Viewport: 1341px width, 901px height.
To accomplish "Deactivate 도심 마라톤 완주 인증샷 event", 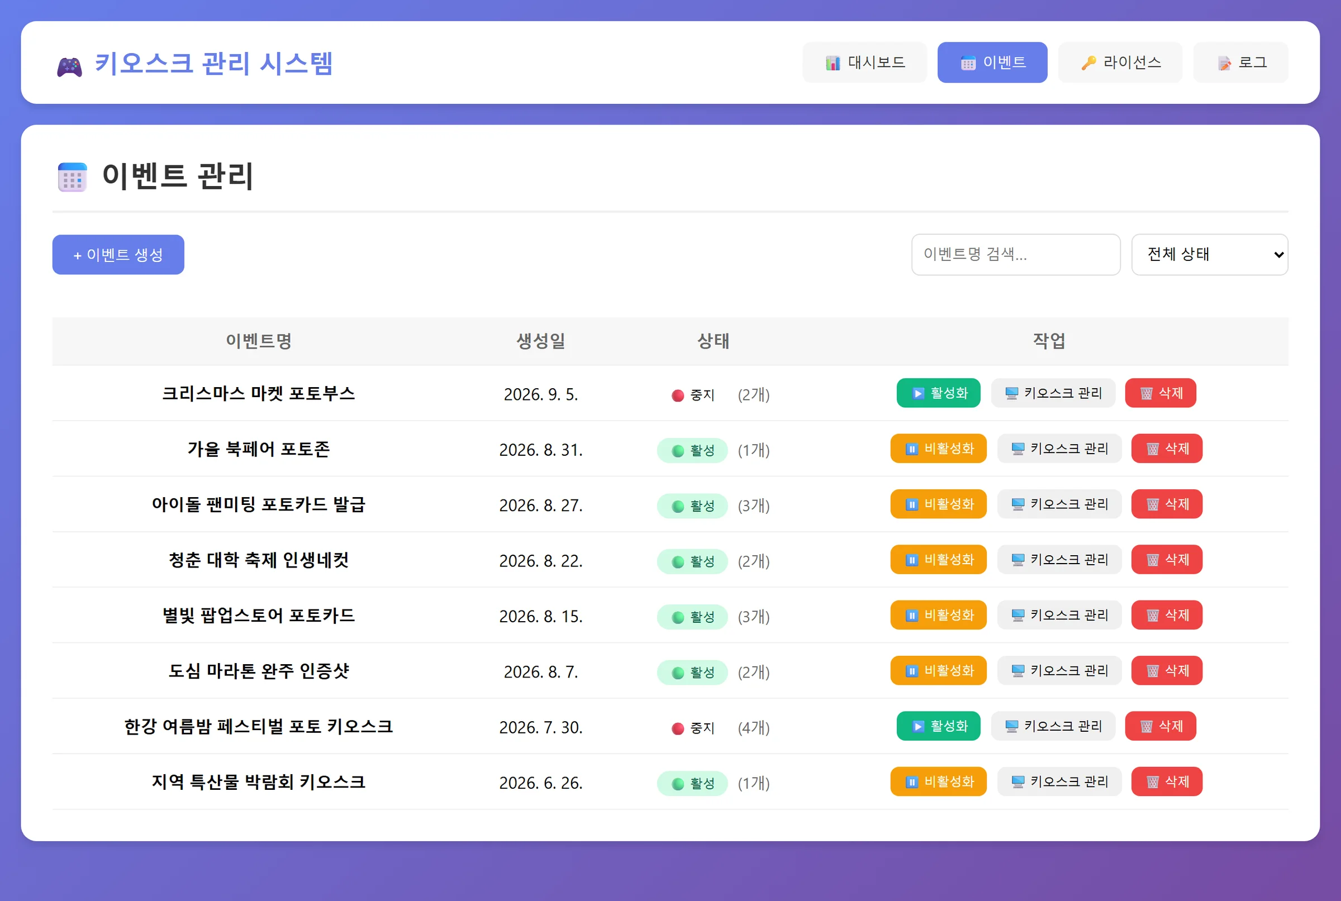I will point(938,671).
